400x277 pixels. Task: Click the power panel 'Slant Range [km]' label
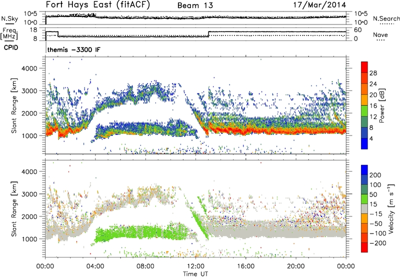pyautogui.click(x=14, y=105)
